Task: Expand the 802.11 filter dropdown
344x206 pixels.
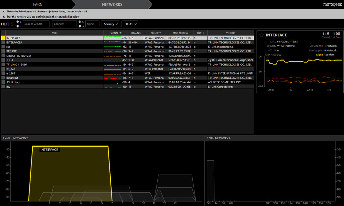Action: point(129,24)
